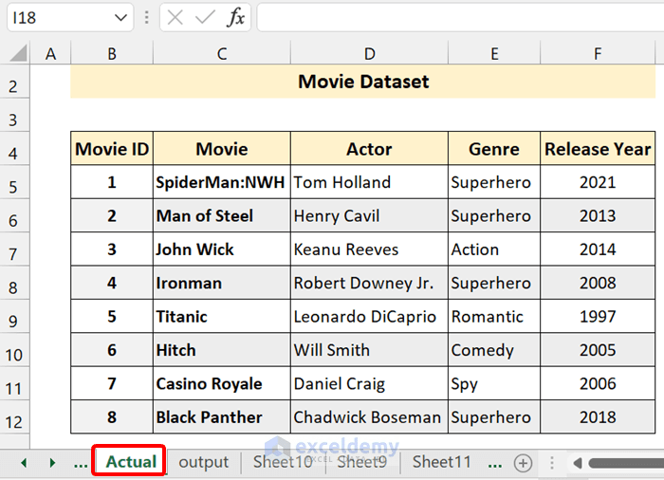Select column A header
Screen dimensions: 664x480
click(50, 54)
